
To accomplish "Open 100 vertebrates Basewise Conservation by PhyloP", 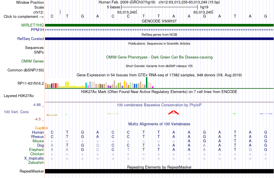I will click(159, 105).
